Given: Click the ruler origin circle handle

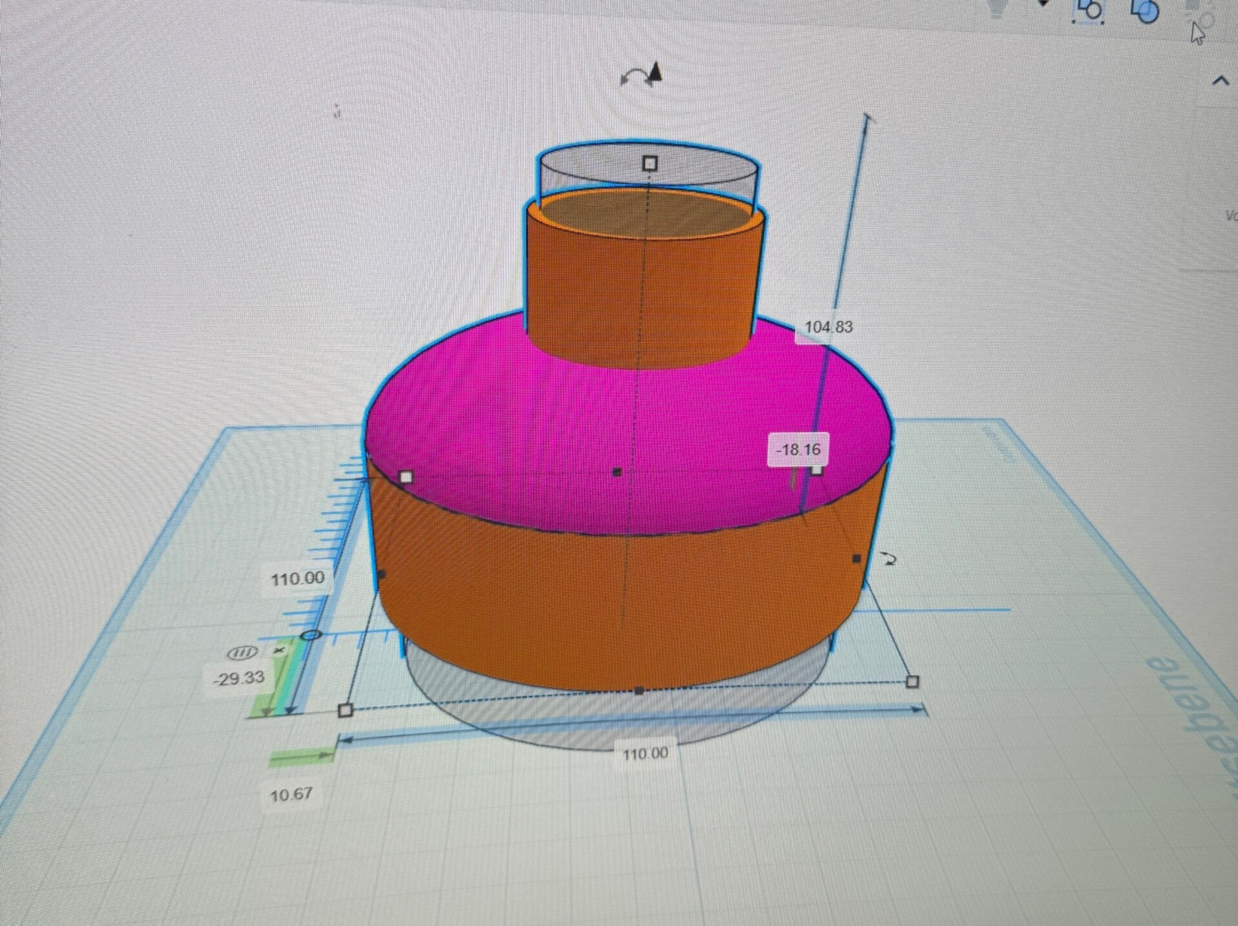Looking at the screenshot, I should point(311,635).
